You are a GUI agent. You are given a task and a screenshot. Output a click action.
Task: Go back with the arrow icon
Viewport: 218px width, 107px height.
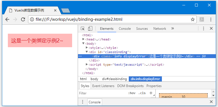pyautogui.click(x=7, y=19)
